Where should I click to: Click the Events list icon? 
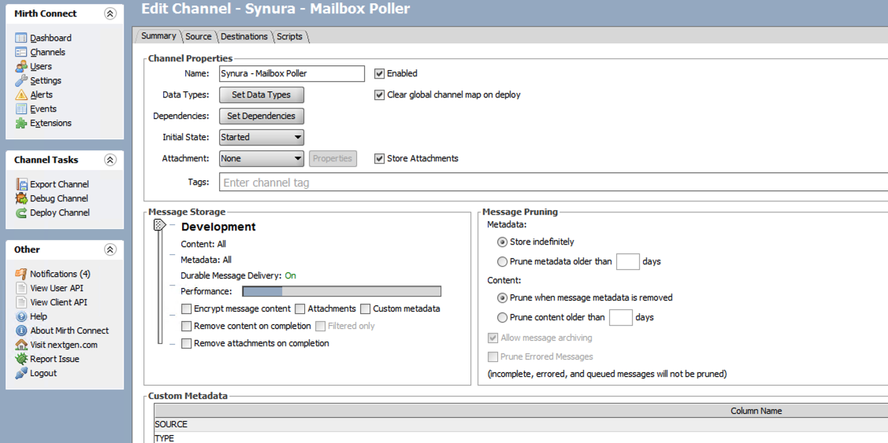(x=21, y=109)
